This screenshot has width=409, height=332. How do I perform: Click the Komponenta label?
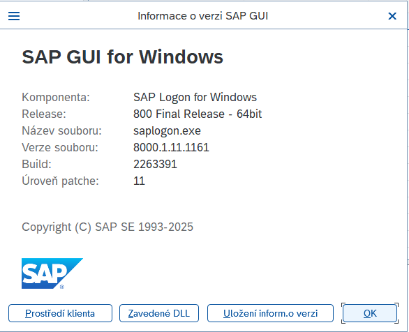coord(56,97)
